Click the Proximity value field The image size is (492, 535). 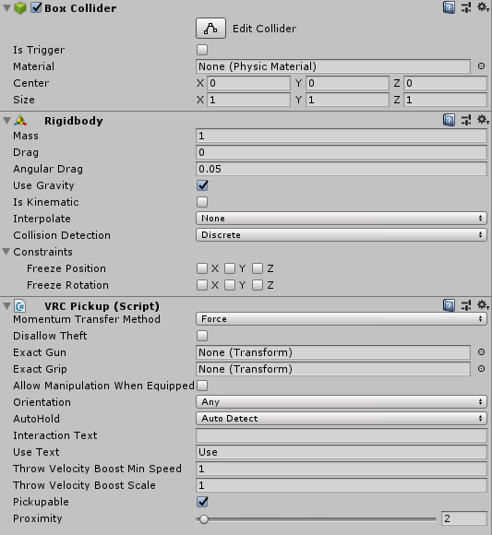click(x=464, y=518)
